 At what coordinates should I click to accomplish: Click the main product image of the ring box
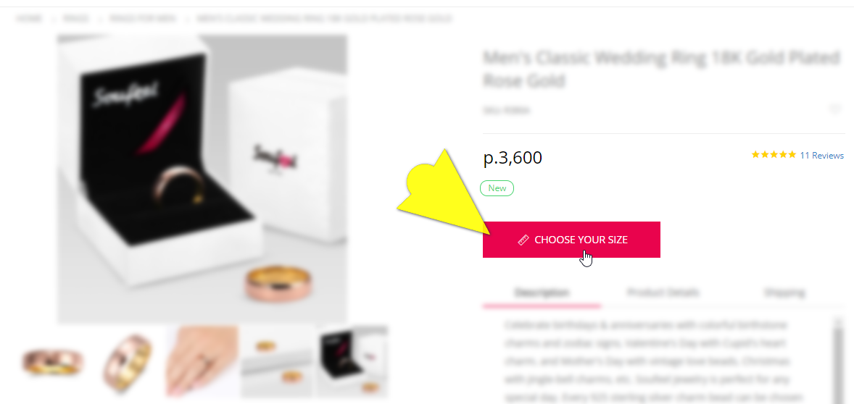[x=202, y=180]
